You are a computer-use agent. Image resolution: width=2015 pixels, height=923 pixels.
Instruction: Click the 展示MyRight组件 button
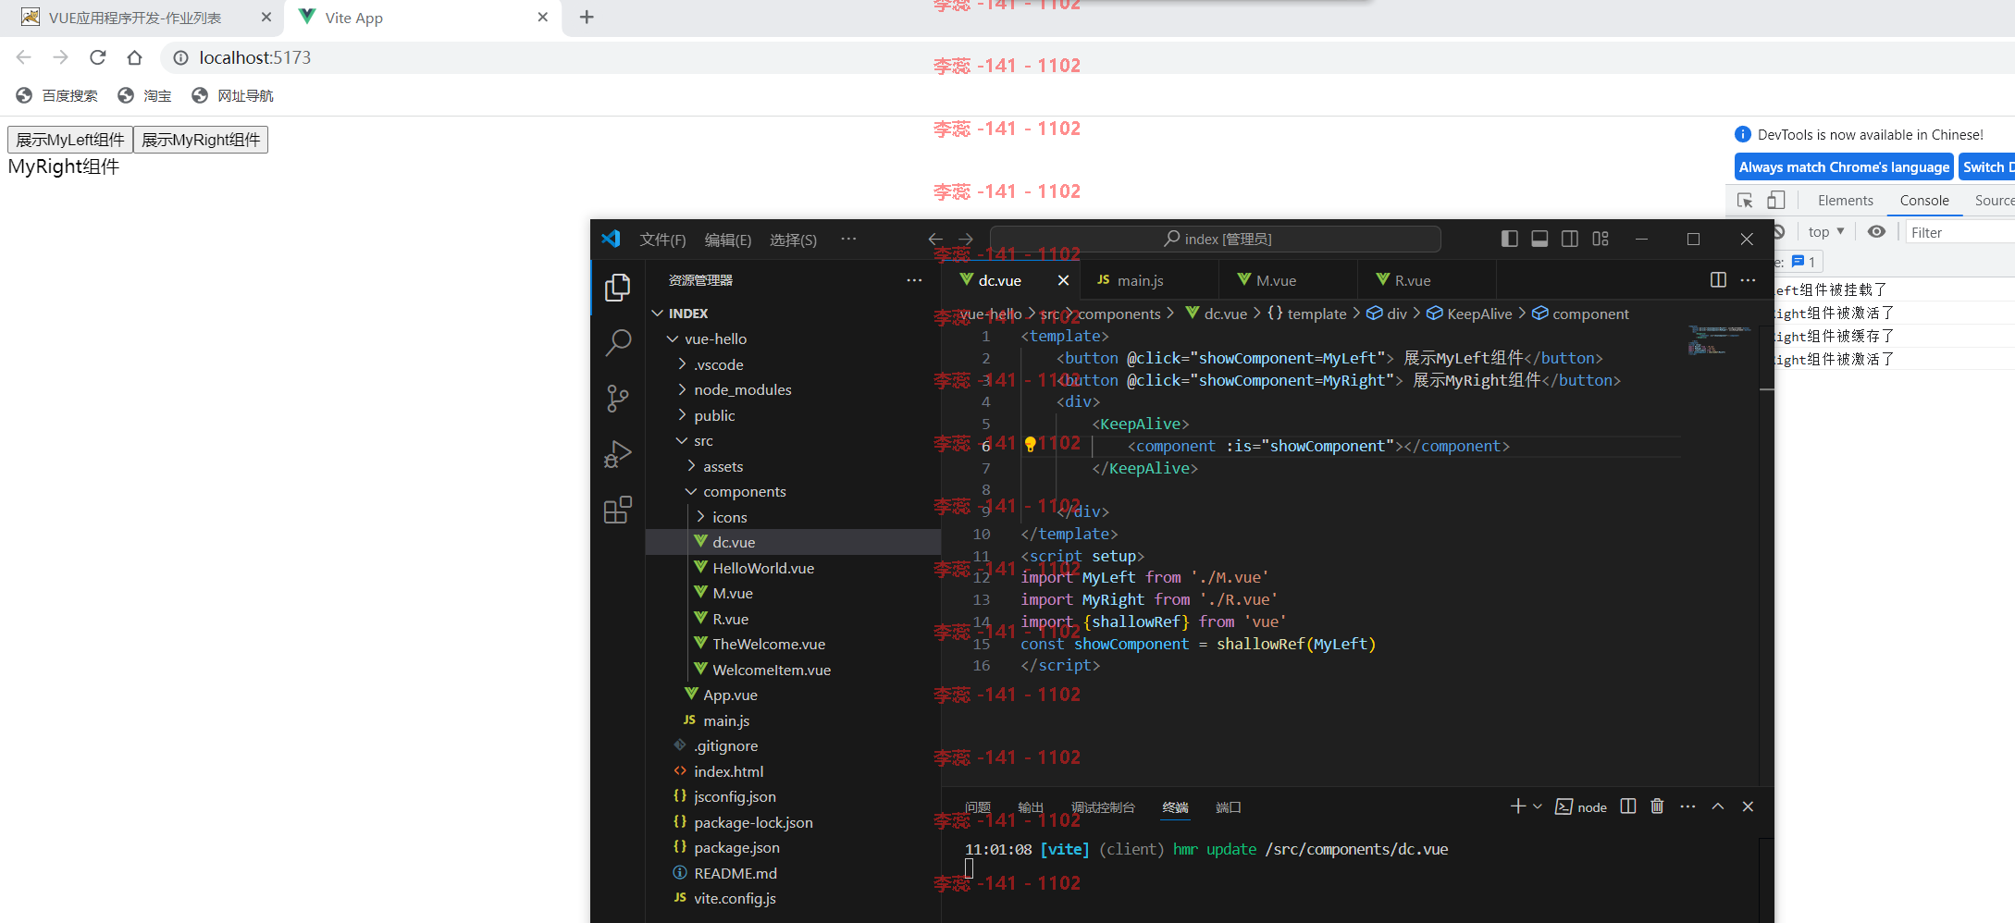pos(201,140)
